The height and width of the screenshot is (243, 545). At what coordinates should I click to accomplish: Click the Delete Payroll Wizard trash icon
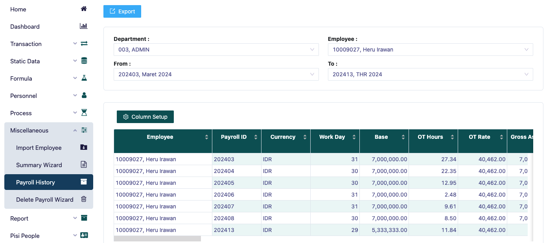tap(83, 199)
